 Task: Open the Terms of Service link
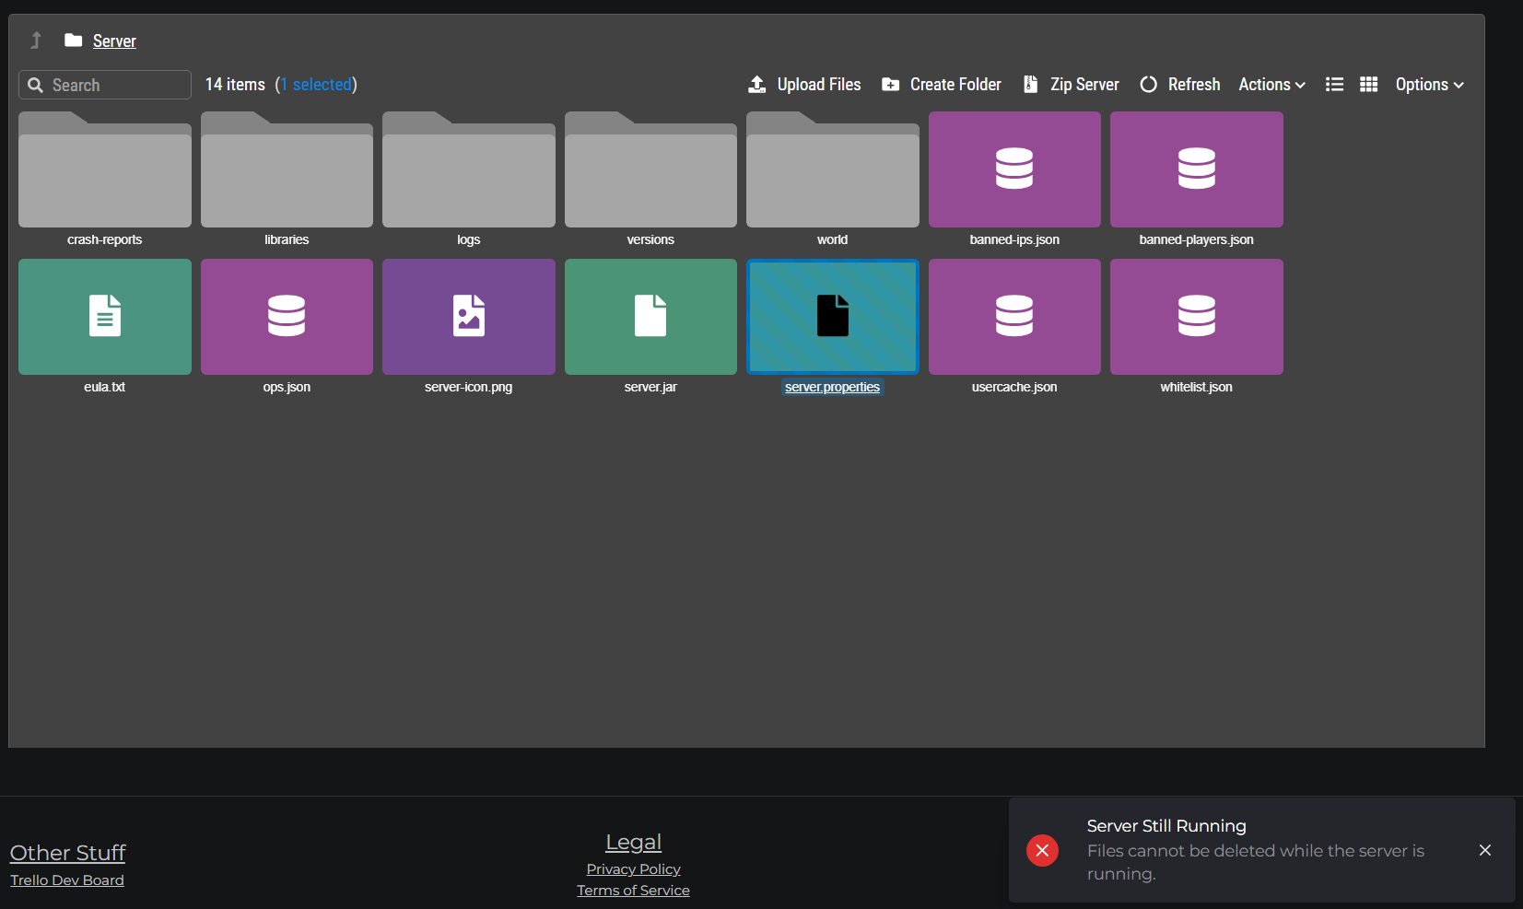click(x=634, y=891)
